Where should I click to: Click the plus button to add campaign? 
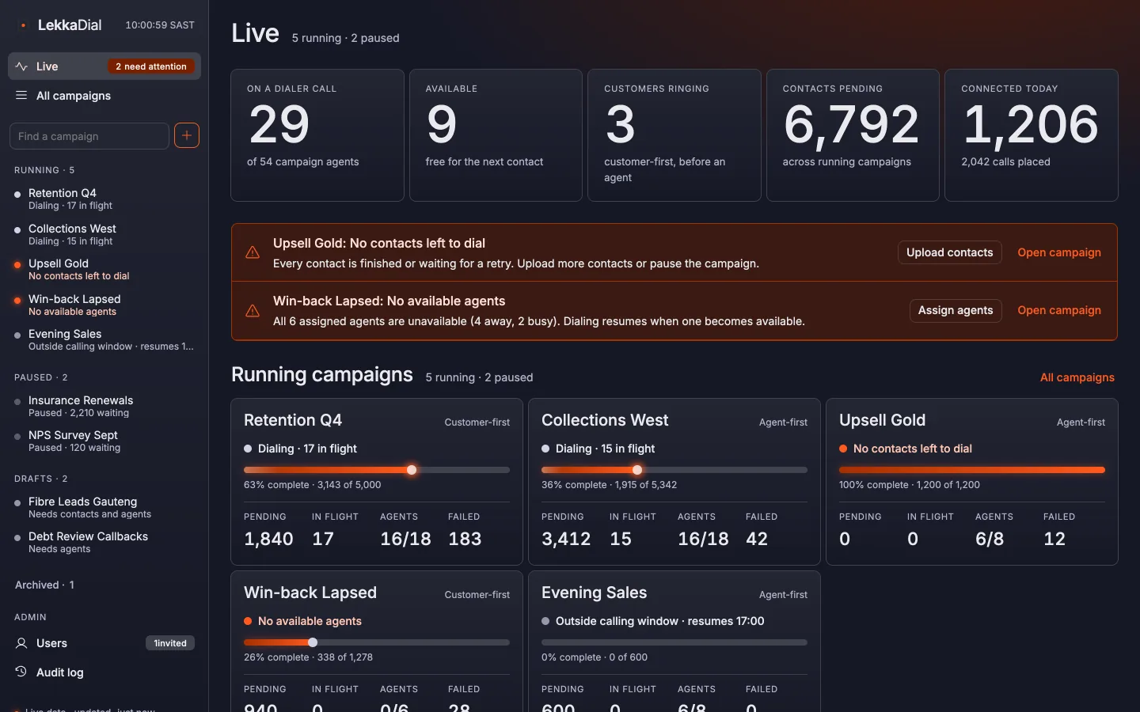tap(187, 135)
